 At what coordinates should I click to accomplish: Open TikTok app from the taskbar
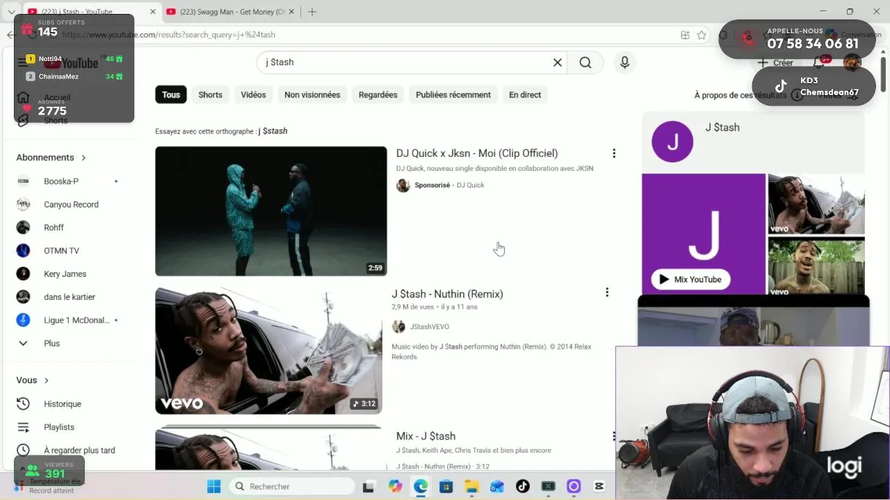(522, 486)
